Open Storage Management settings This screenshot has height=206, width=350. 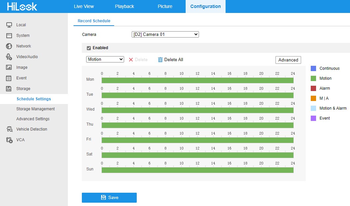point(36,109)
